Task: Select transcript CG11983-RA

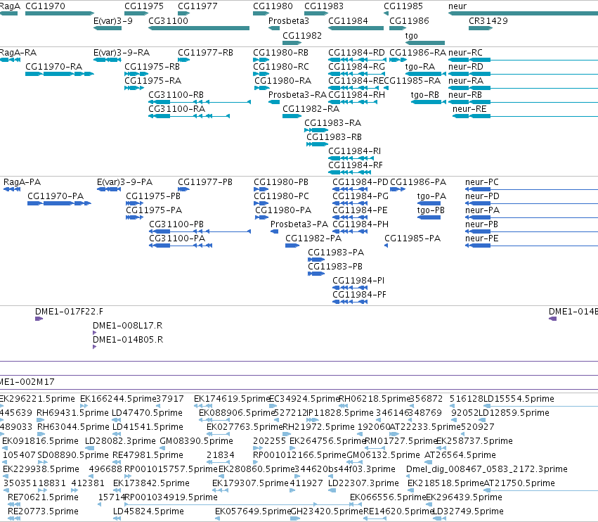Action: (x=332, y=123)
